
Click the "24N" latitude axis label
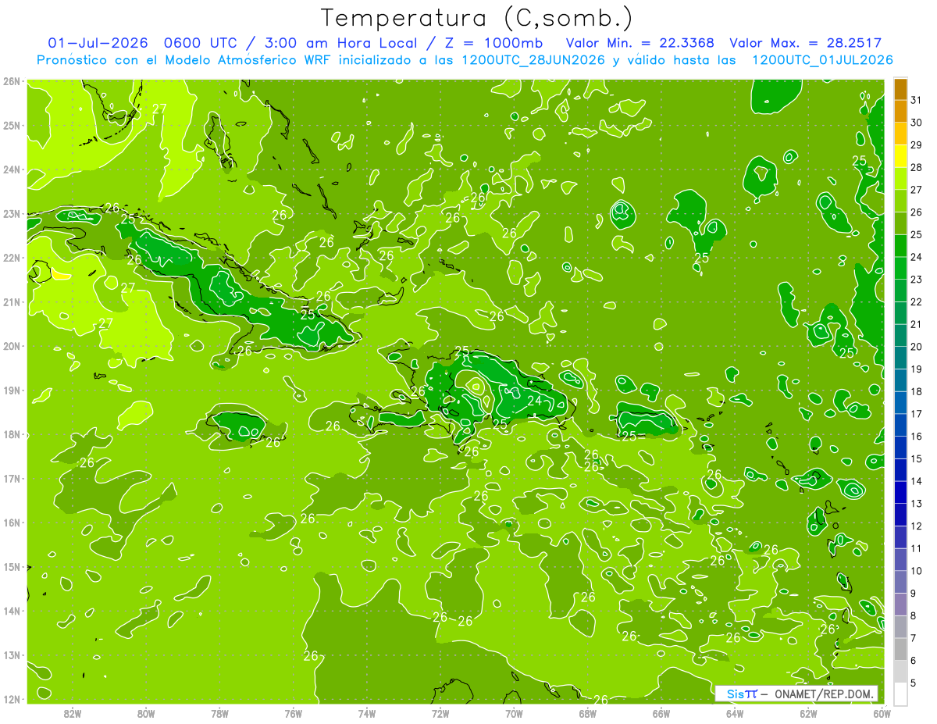(12, 169)
